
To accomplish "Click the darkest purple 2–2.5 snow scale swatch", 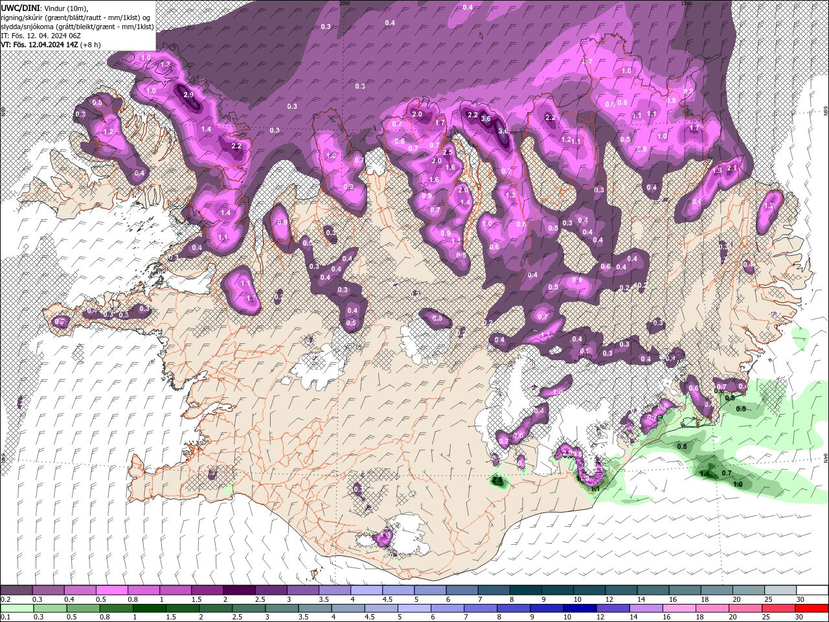I will (x=238, y=590).
